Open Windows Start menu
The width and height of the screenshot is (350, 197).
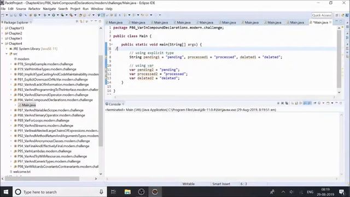click(x=6, y=192)
